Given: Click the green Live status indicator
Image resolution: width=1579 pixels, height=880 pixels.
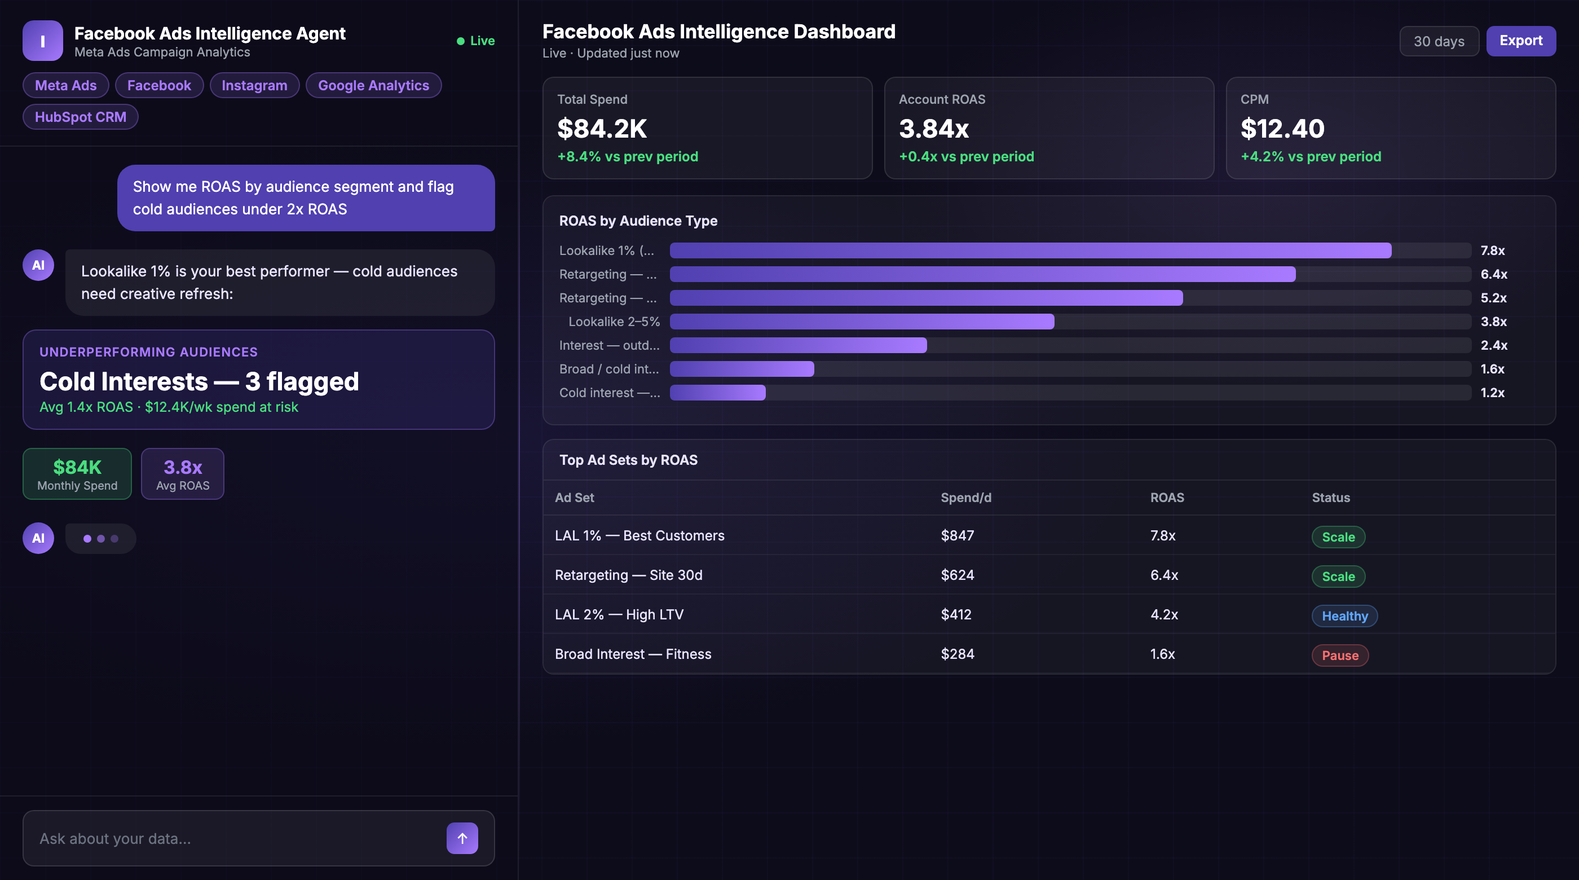Looking at the screenshot, I should 475,41.
